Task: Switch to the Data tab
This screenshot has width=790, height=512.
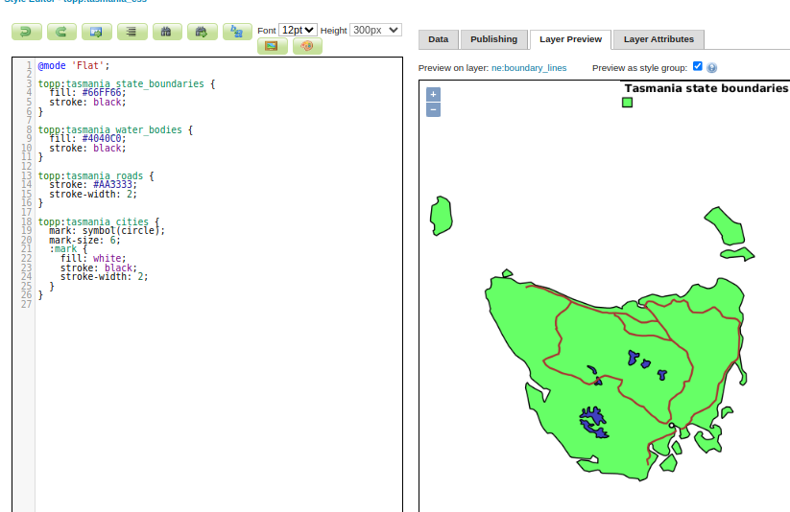Action: click(x=438, y=39)
